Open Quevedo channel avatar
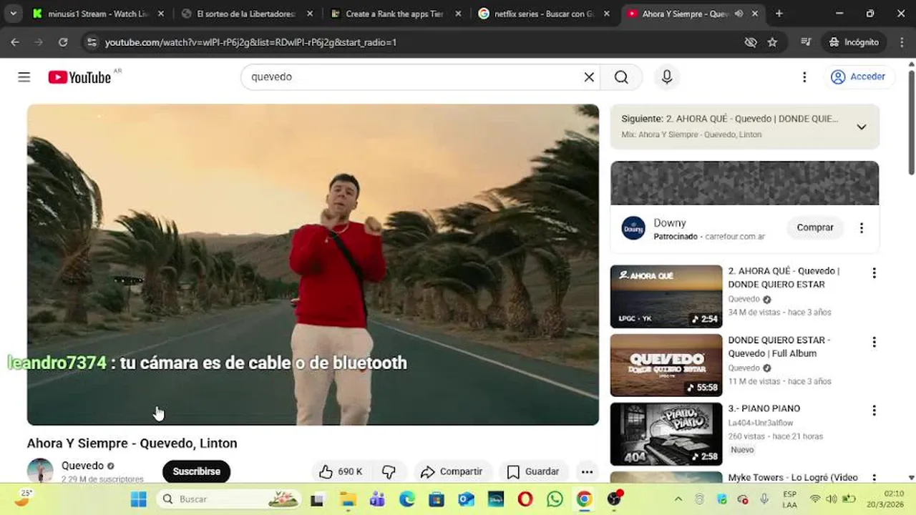The height and width of the screenshot is (515, 916). pyautogui.click(x=40, y=471)
